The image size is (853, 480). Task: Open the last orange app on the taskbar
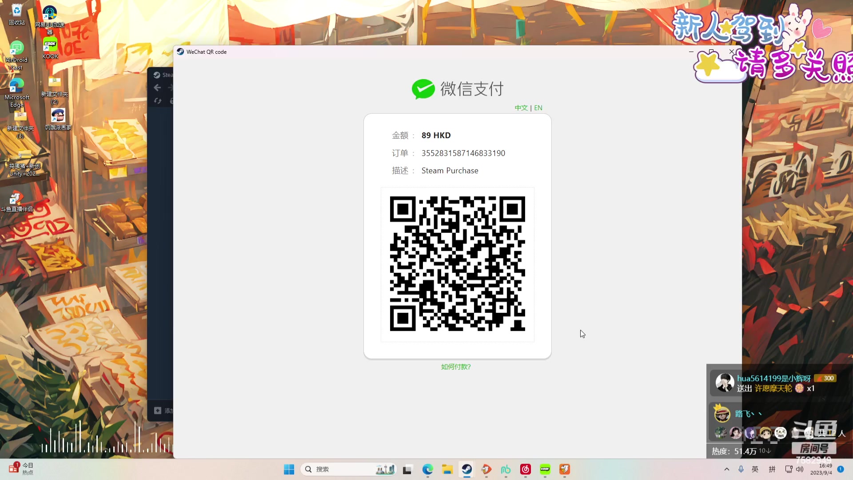point(565,469)
